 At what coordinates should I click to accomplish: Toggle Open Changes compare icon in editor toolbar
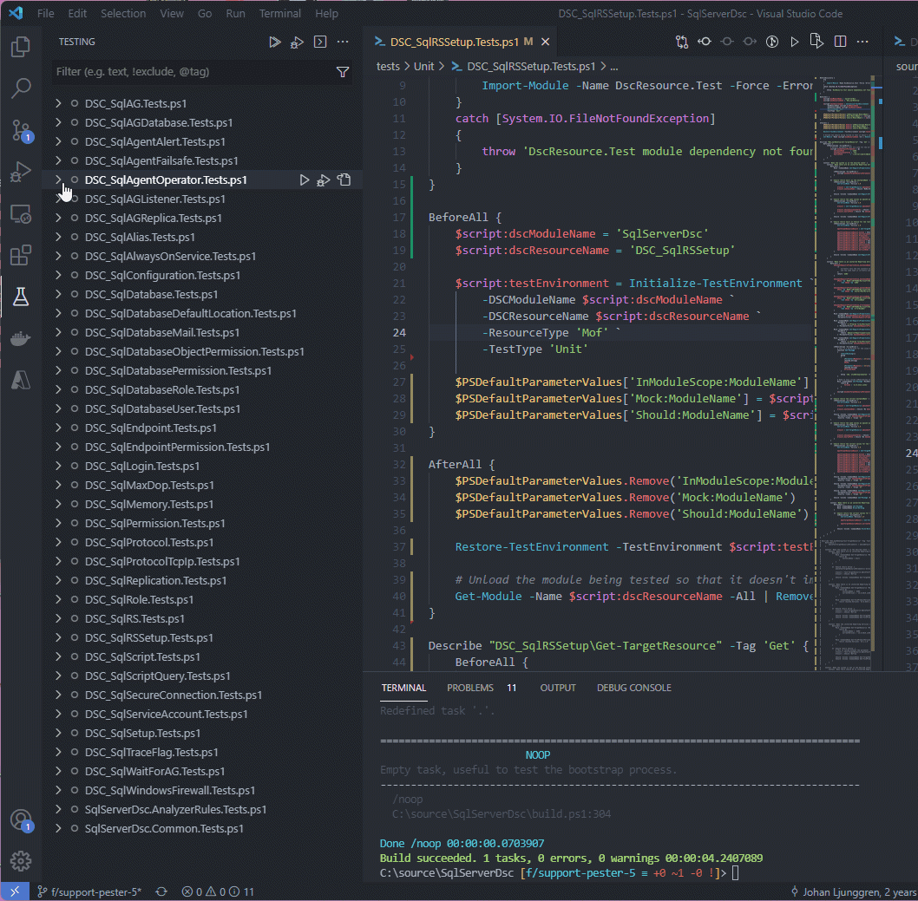tap(682, 42)
